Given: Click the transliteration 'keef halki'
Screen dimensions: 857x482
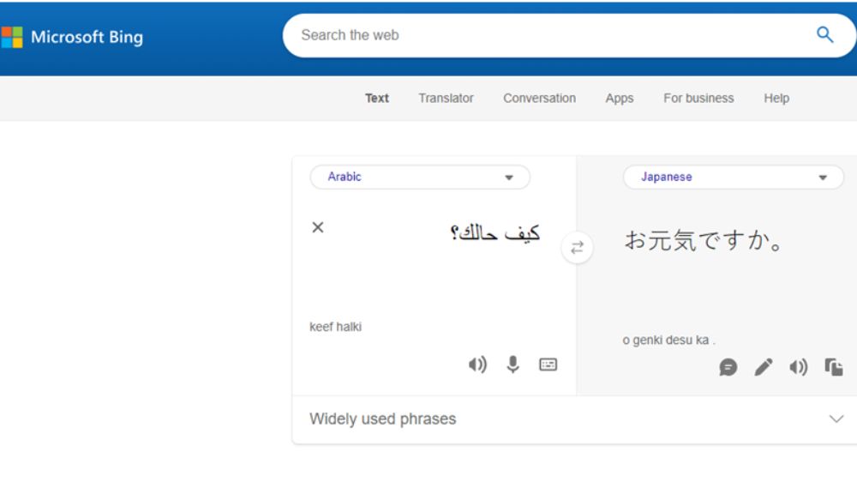Looking at the screenshot, I should point(336,327).
